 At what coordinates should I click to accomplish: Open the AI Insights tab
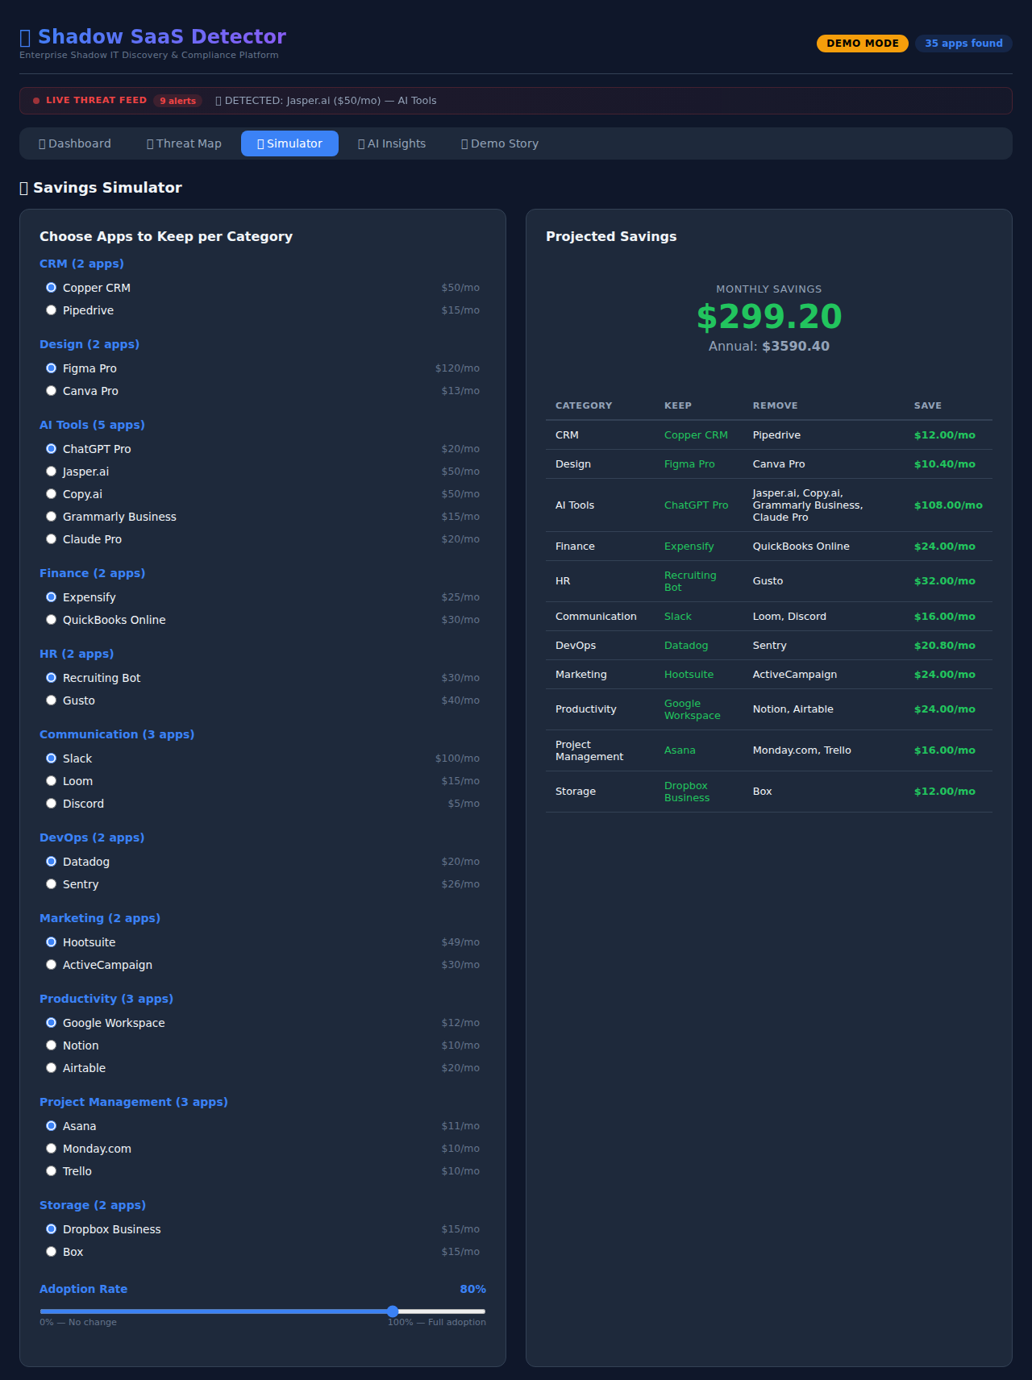(x=392, y=143)
